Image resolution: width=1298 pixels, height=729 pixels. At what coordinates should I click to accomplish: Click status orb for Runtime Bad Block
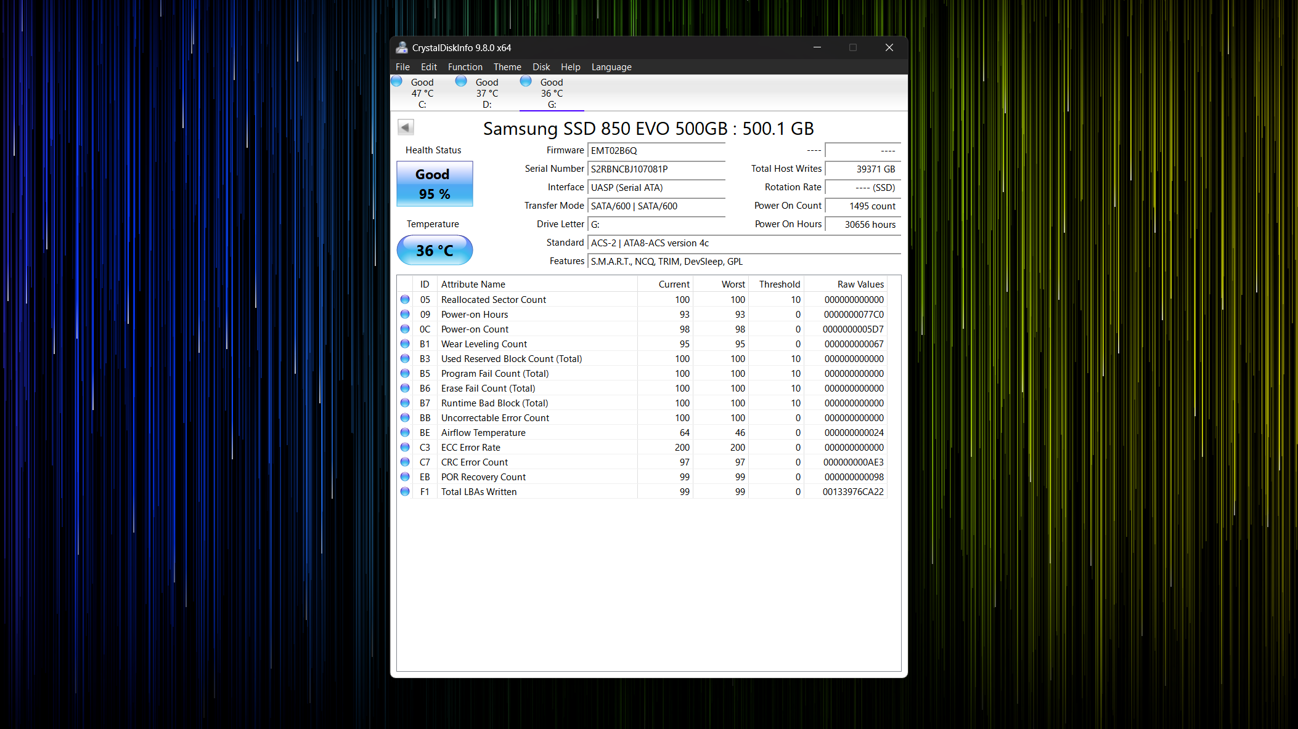pos(405,403)
